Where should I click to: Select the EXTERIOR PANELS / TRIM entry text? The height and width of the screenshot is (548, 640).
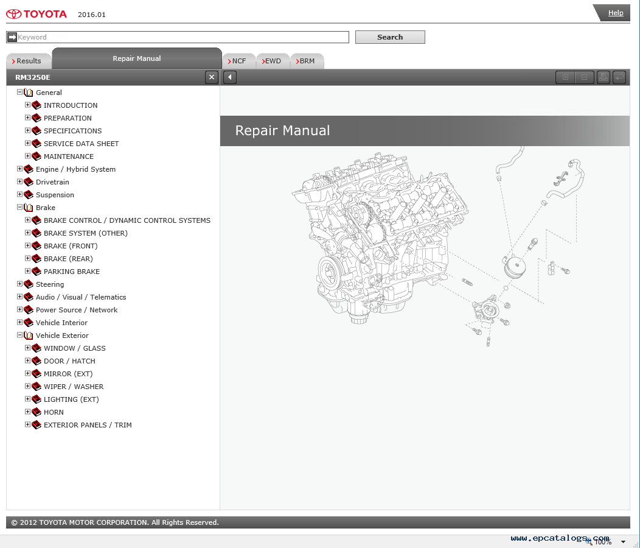point(88,425)
